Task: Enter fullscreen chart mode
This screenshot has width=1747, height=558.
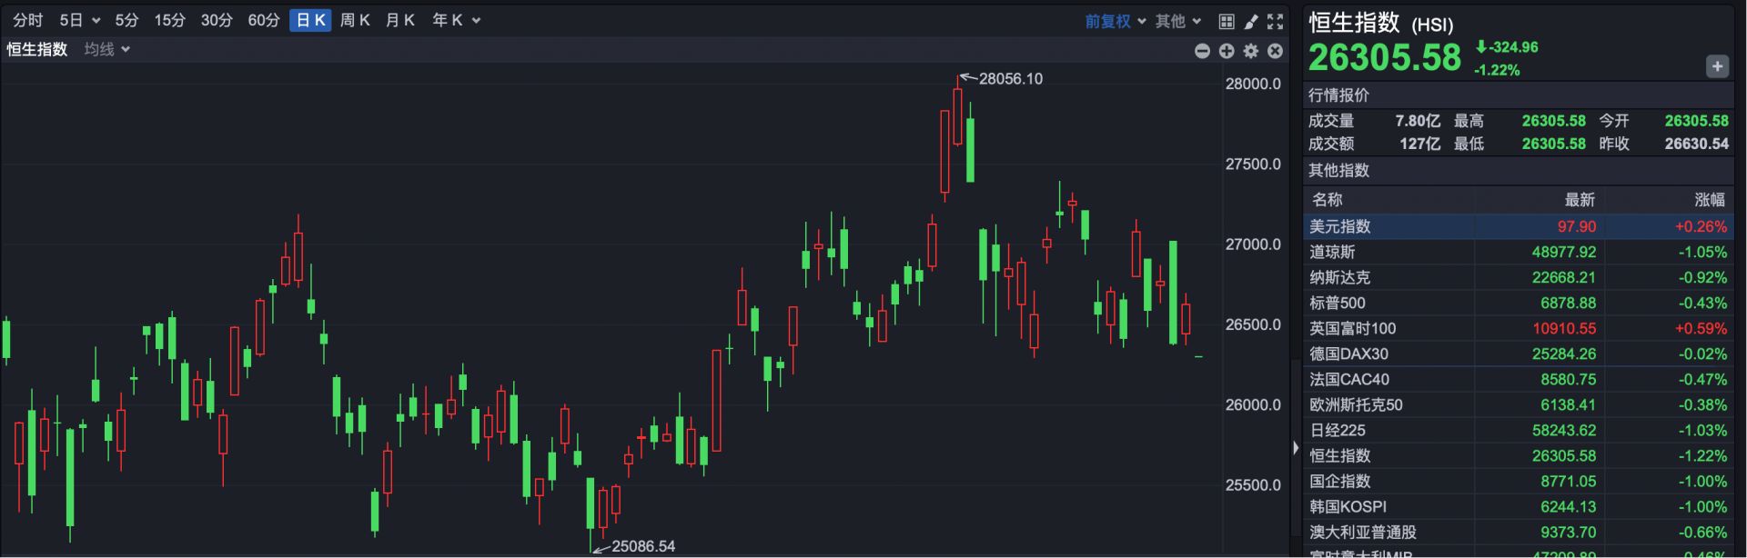Action: tap(1276, 21)
